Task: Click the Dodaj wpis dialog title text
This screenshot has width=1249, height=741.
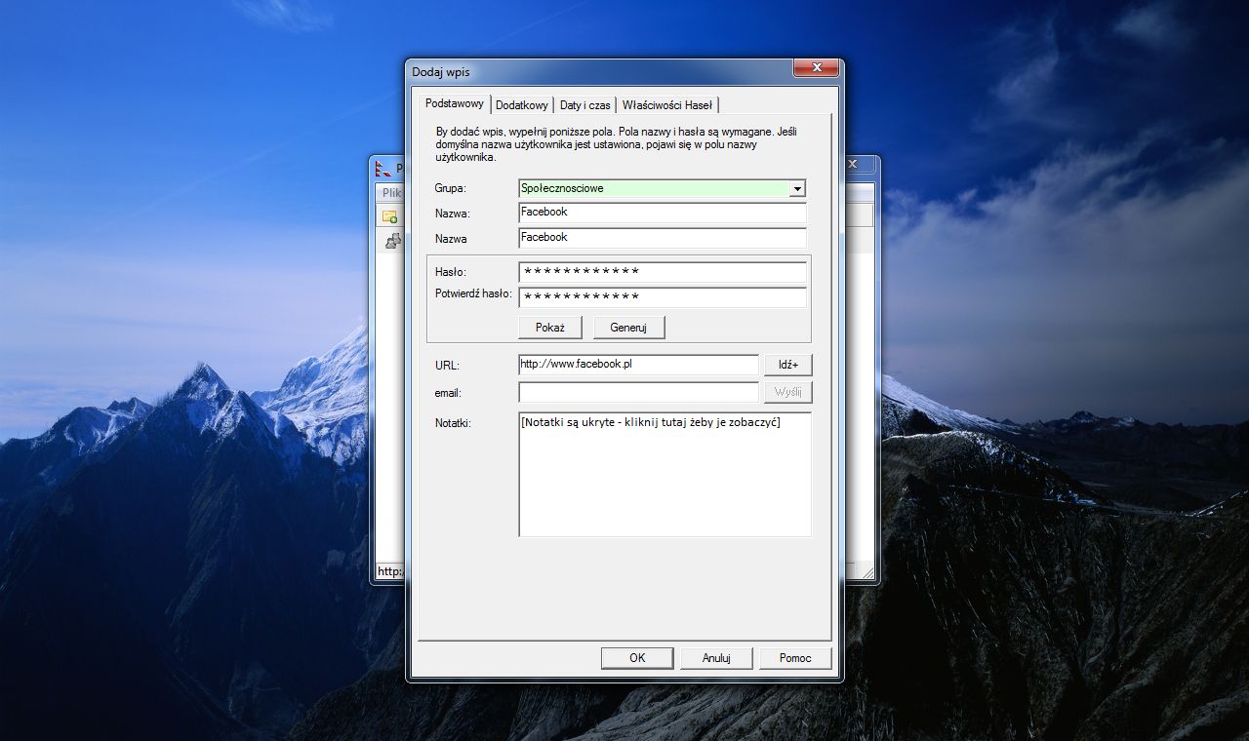Action: click(441, 72)
